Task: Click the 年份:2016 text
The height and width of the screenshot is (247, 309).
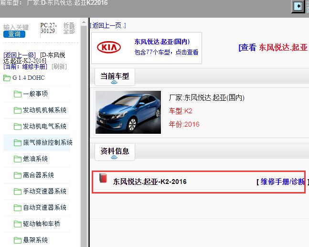Action: [184, 124]
